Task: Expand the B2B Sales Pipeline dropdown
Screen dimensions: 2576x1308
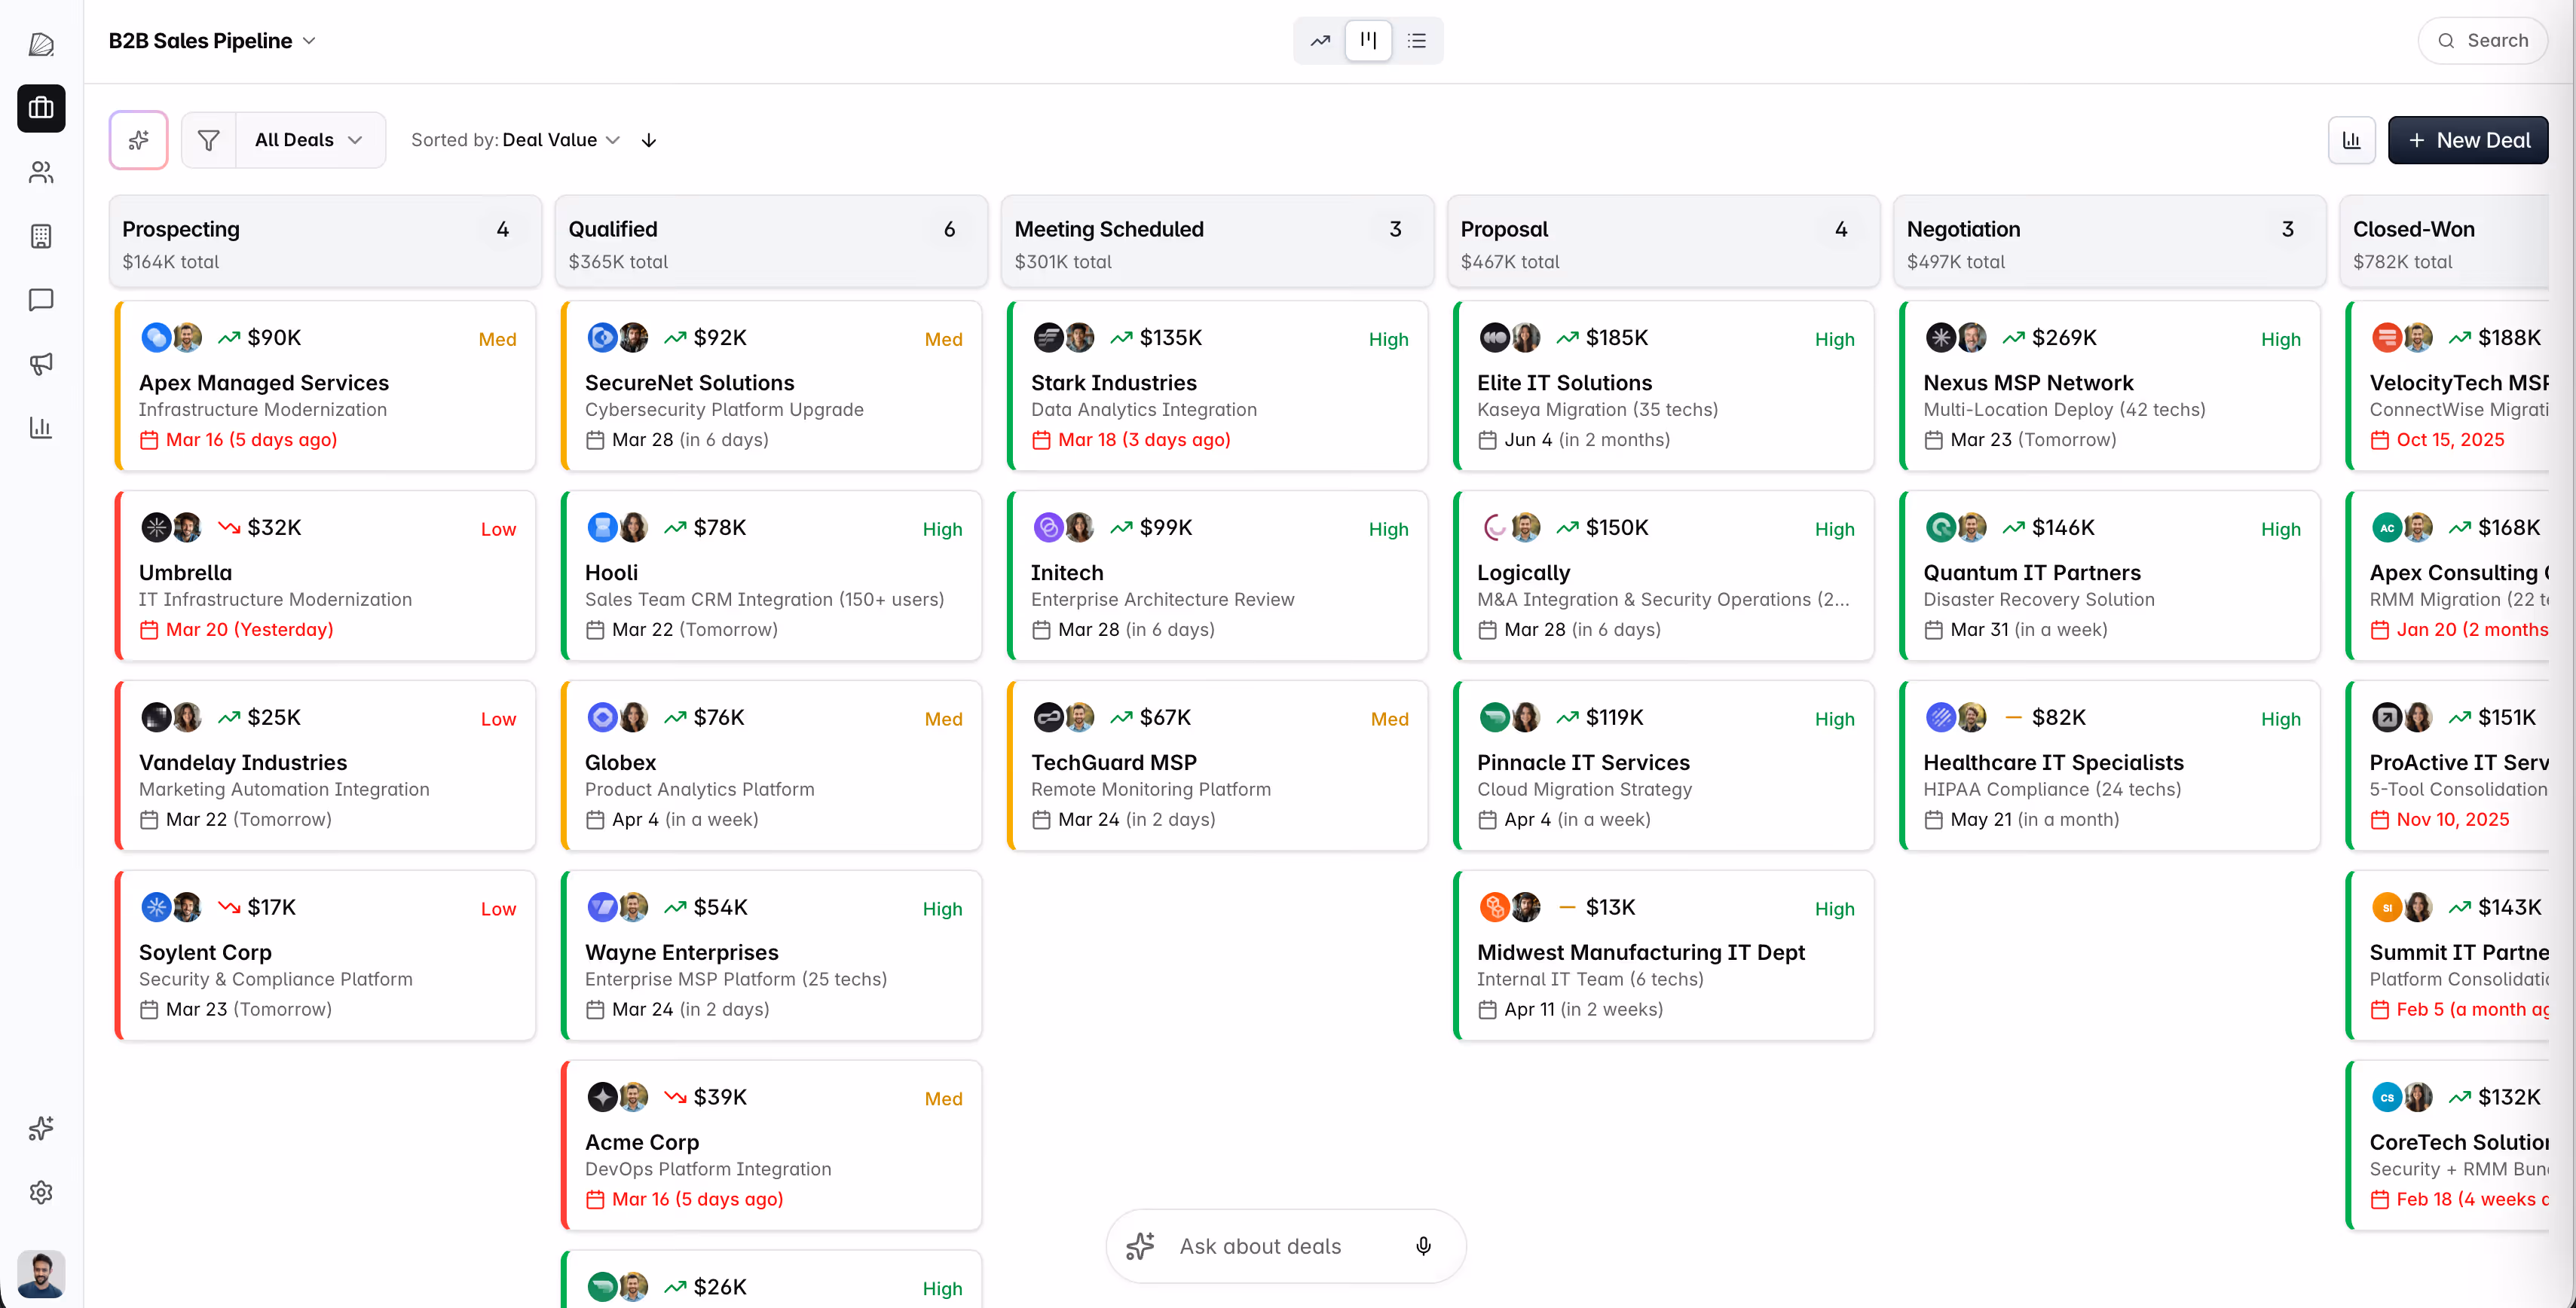Action: pos(212,41)
